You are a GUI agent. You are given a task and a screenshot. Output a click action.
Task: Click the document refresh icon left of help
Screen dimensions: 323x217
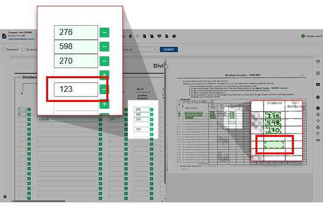[167, 36]
